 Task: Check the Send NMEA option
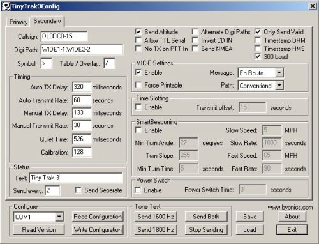click(195, 49)
